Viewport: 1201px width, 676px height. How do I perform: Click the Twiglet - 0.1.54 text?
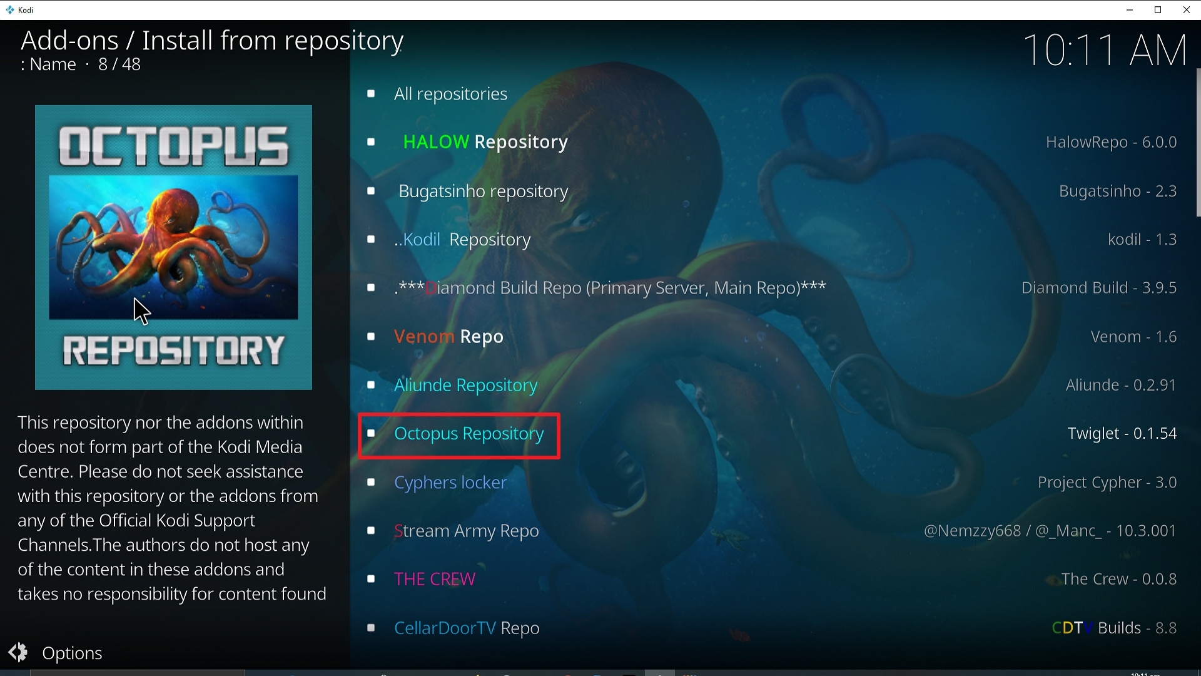pos(1122,434)
